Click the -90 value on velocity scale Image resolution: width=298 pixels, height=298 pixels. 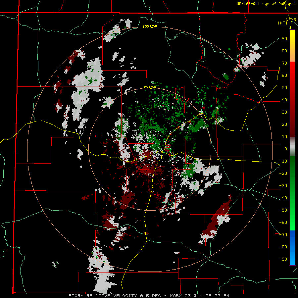pos(283,259)
